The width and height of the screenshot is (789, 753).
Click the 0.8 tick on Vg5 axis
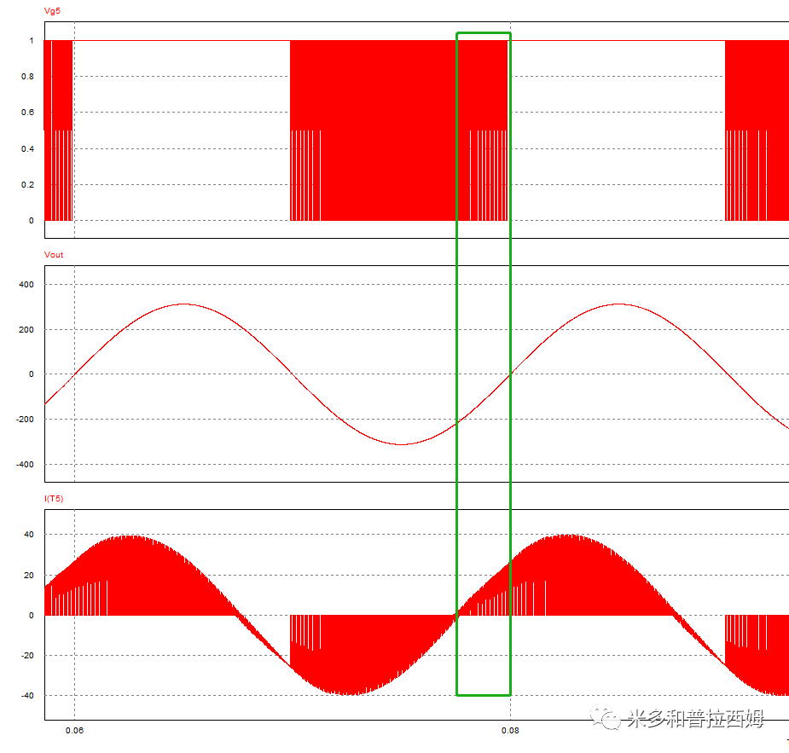click(27, 77)
